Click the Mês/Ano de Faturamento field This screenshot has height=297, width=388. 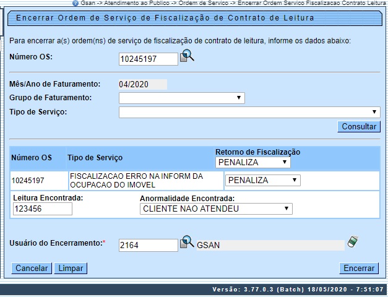click(142, 84)
